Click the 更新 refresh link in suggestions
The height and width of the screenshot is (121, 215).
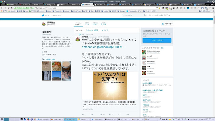click(x=162, y=48)
